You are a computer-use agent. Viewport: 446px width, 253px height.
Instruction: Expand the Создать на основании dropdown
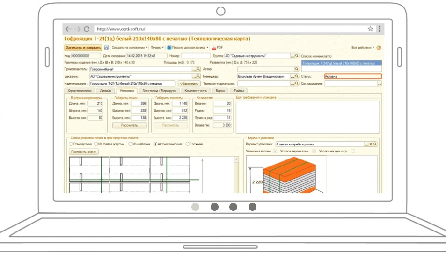point(130,48)
